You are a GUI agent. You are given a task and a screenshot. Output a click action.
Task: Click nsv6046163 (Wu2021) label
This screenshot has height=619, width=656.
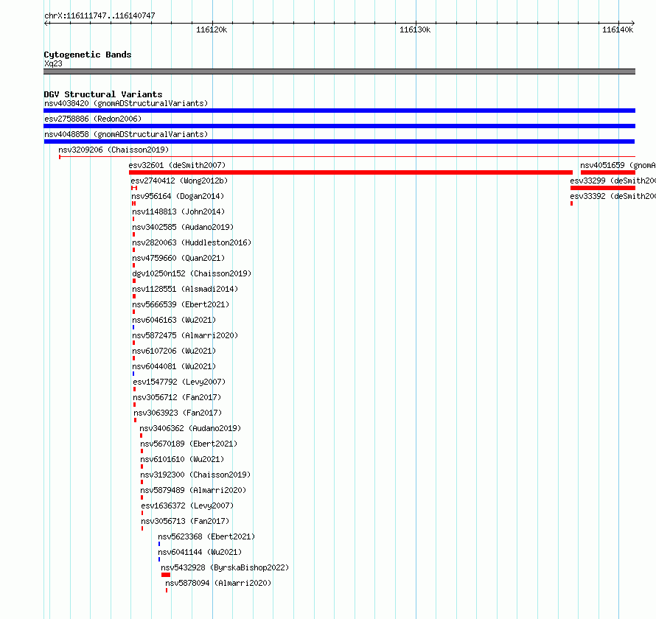pos(174,320)
